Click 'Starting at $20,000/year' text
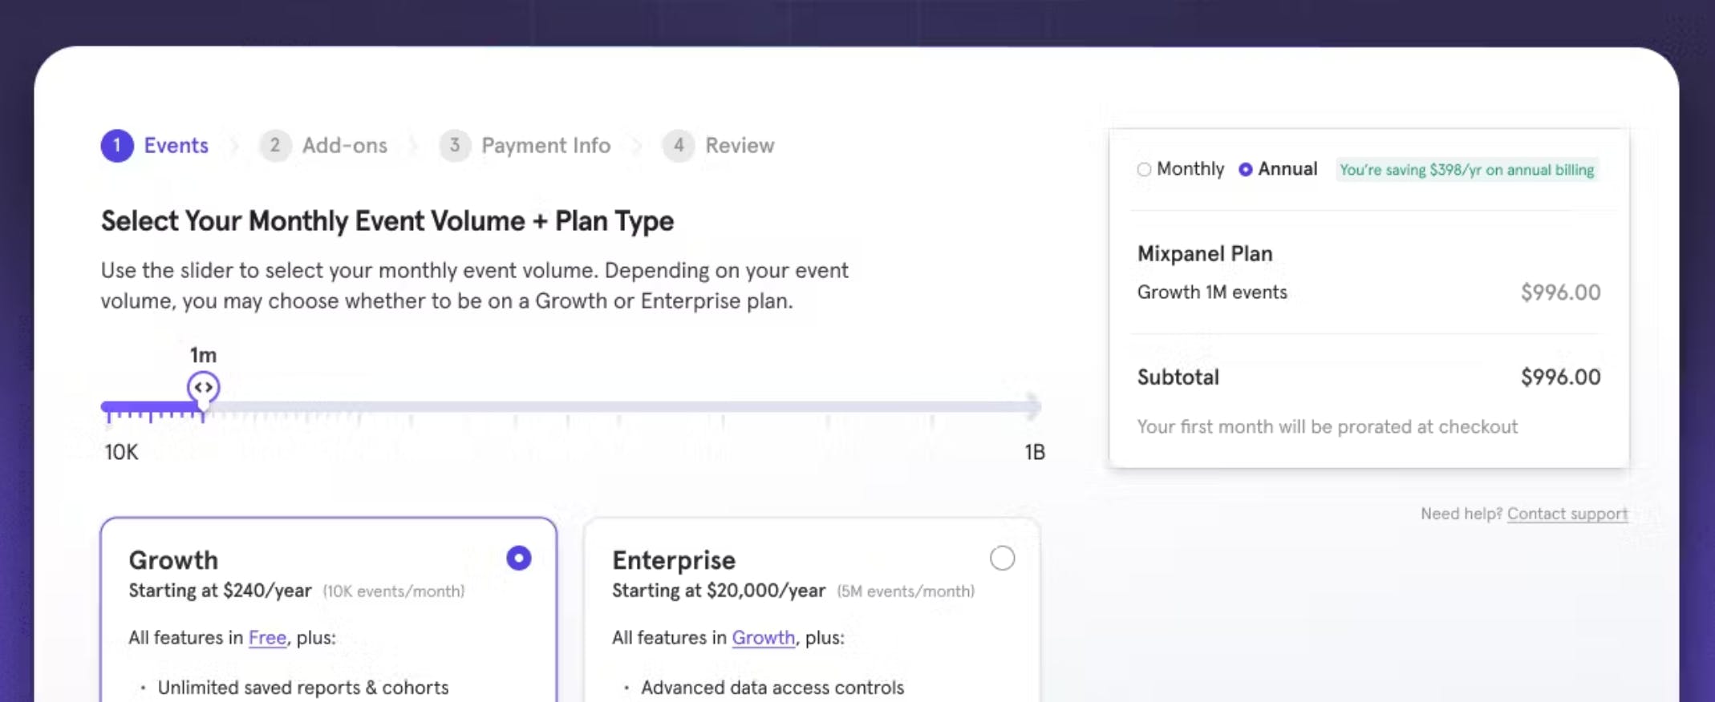 (x=719, y=591)
